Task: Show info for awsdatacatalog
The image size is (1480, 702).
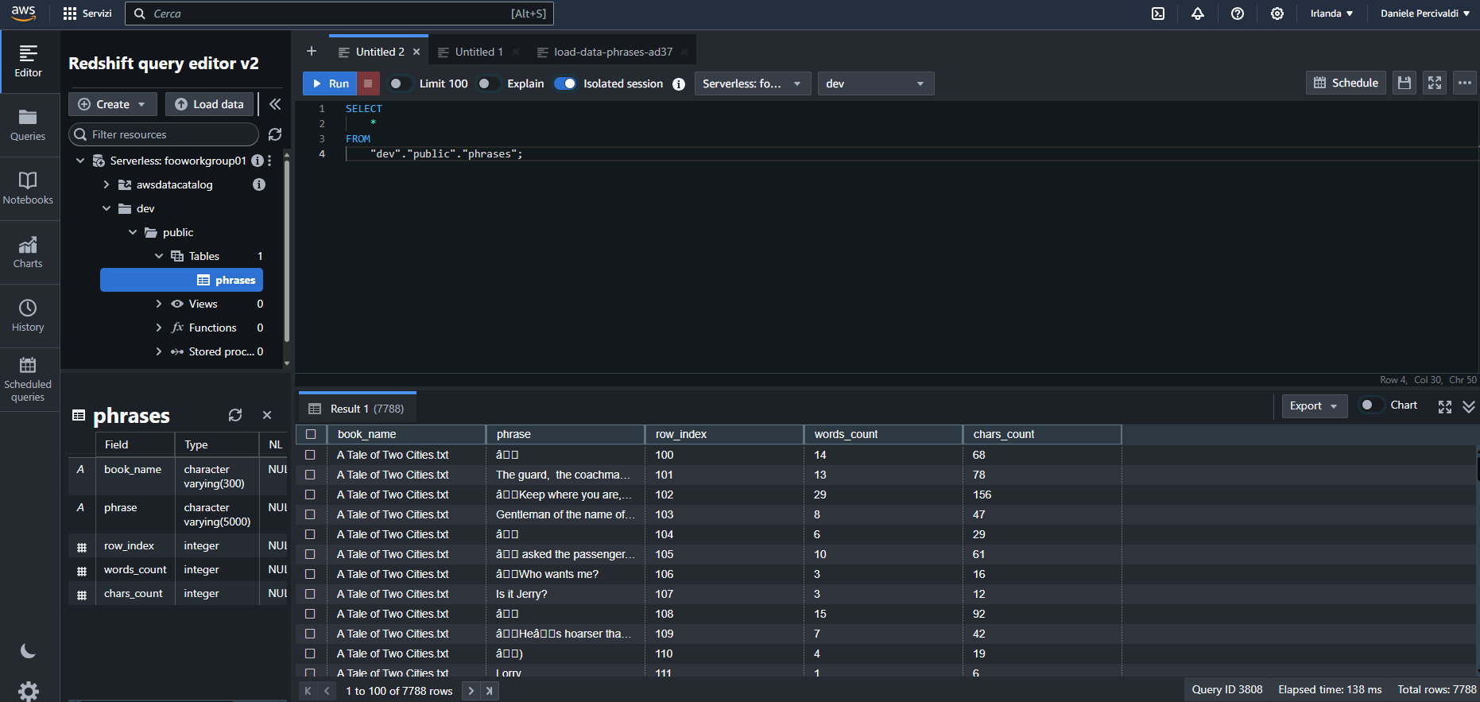Action: [258, 184]
